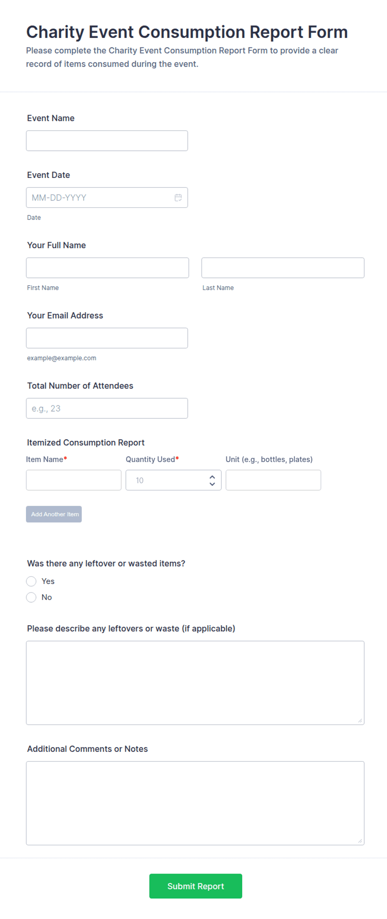Click the Additional Comments or Notes textarea

[x=195, y=803]
